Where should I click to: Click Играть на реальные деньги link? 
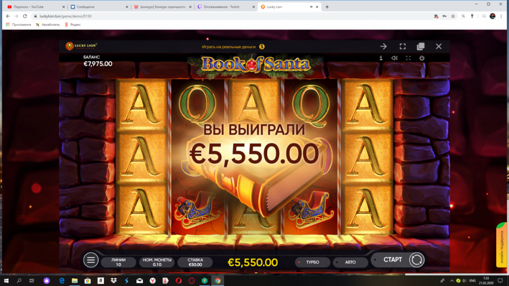pos(229,47)
